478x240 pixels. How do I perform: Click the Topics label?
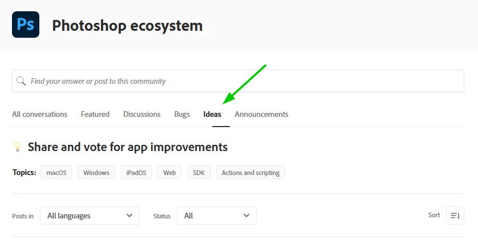pyautogui.click(x=25, y=172)
